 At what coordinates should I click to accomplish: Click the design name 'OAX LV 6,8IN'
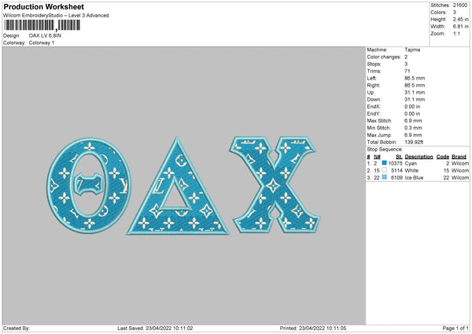pos(45,35)
